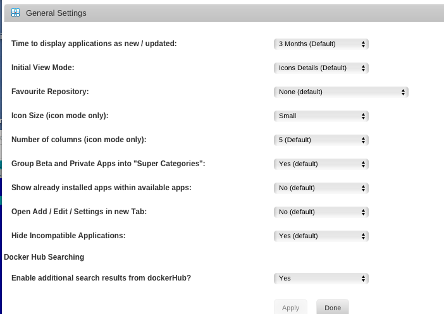This screenshot has width=444, height=314.
Task: Click the General Settings header title
Action: tap(56, 13)
